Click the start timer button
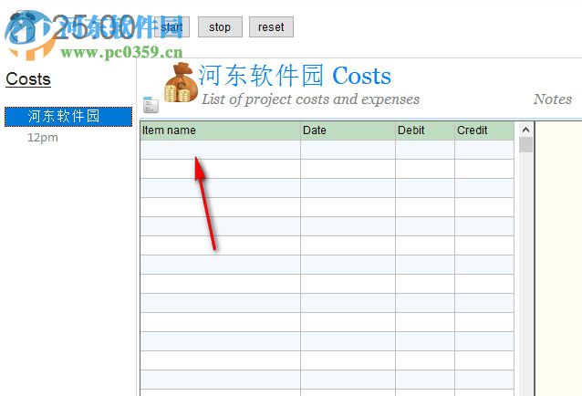 (171, 27)
